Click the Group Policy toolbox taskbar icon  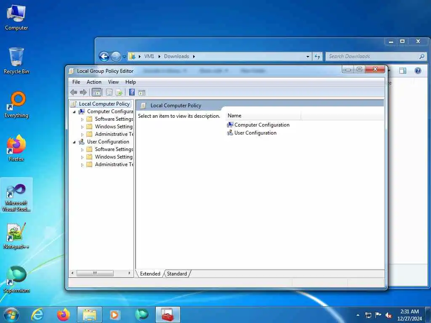point(168,315)
